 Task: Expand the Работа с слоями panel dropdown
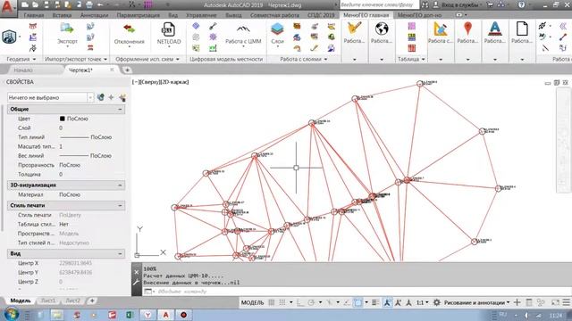click(x=325, y=59)
